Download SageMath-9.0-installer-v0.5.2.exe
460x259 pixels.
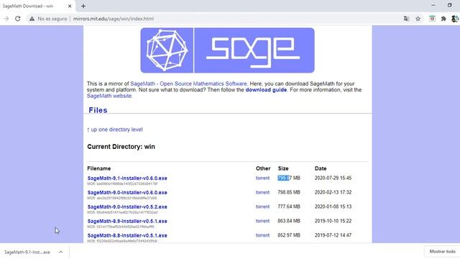[127, 207]
